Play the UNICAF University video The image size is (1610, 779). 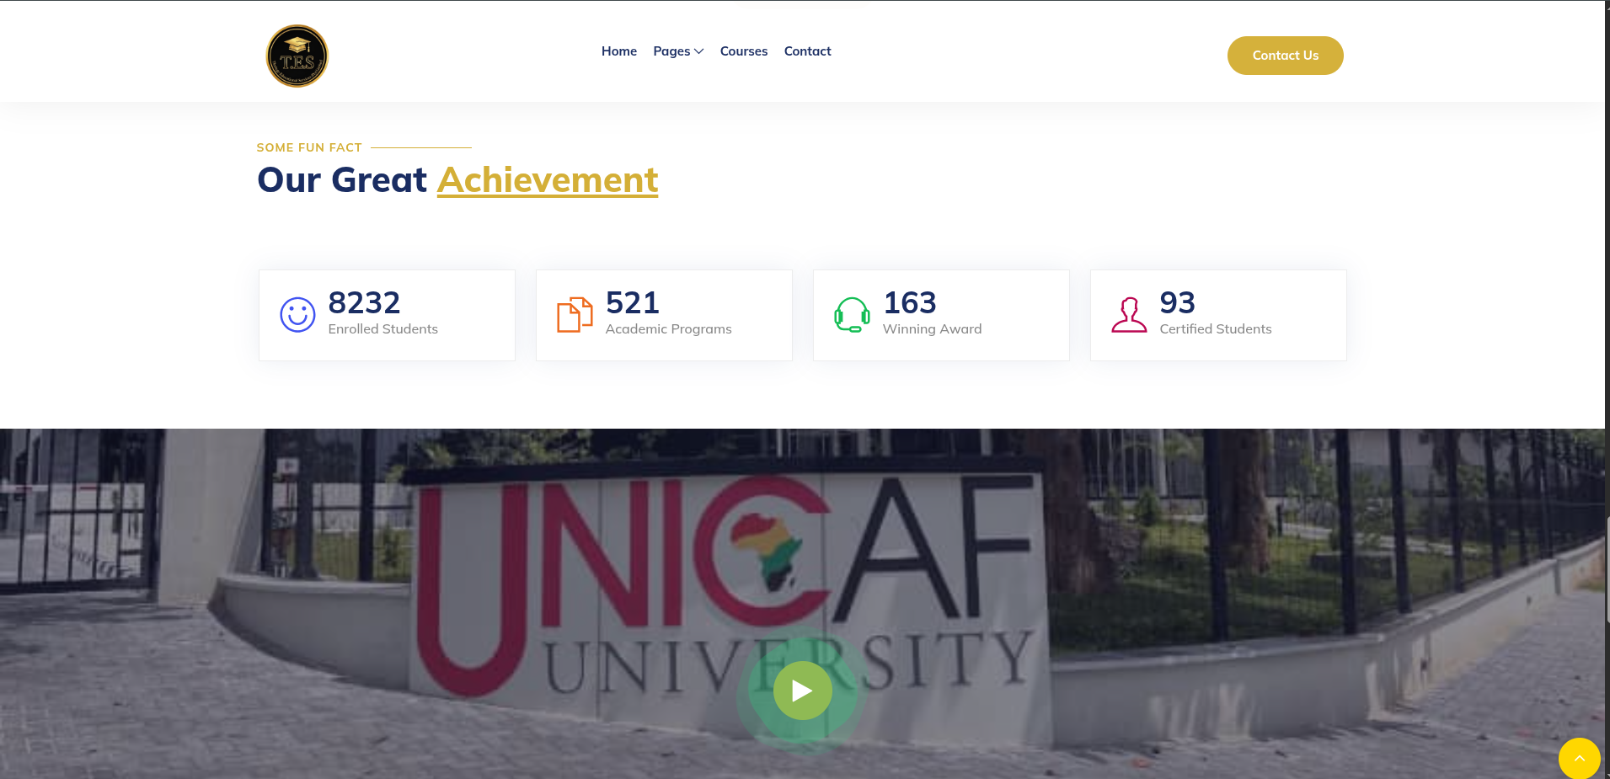click(802, 691)
